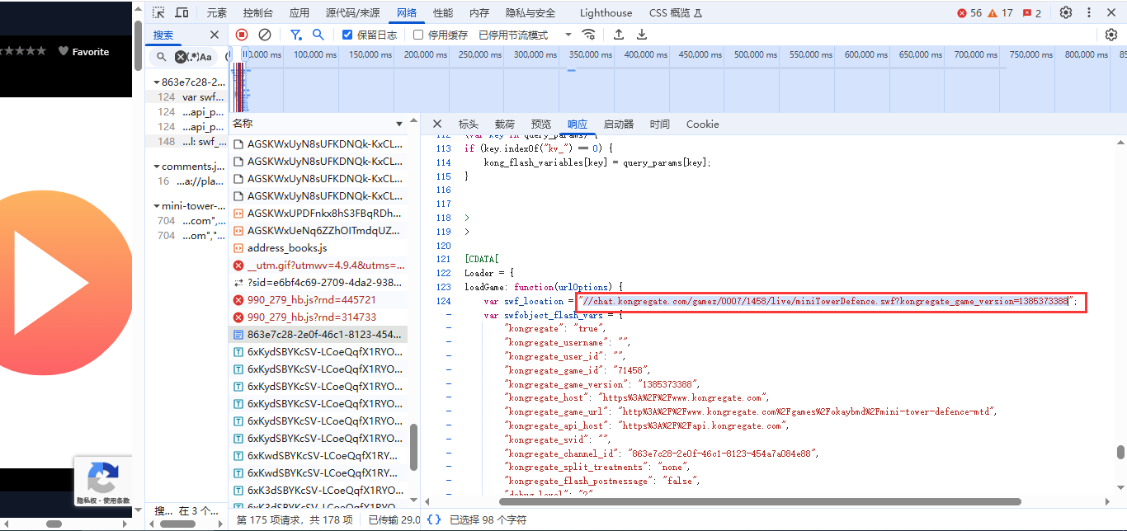Click the inspect element picker icon
The width and height of the screenshot is (1127, 531).
159,12
